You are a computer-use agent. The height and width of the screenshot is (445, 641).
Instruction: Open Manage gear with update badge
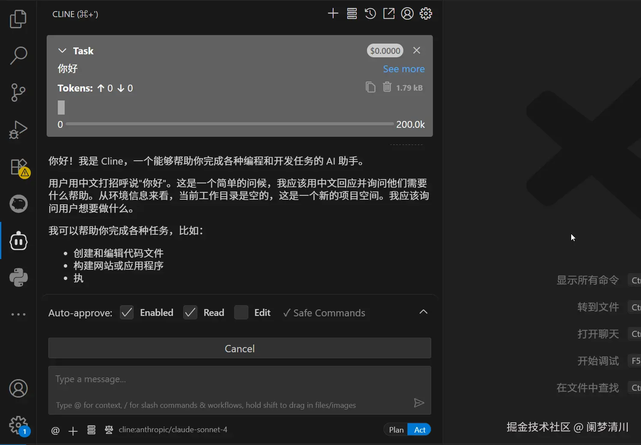pyautogui.click(x=19, y=426)
